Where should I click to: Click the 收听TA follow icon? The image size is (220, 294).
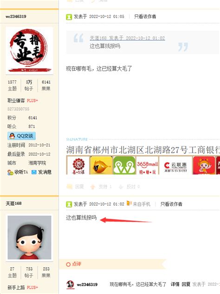pos(10,172)
